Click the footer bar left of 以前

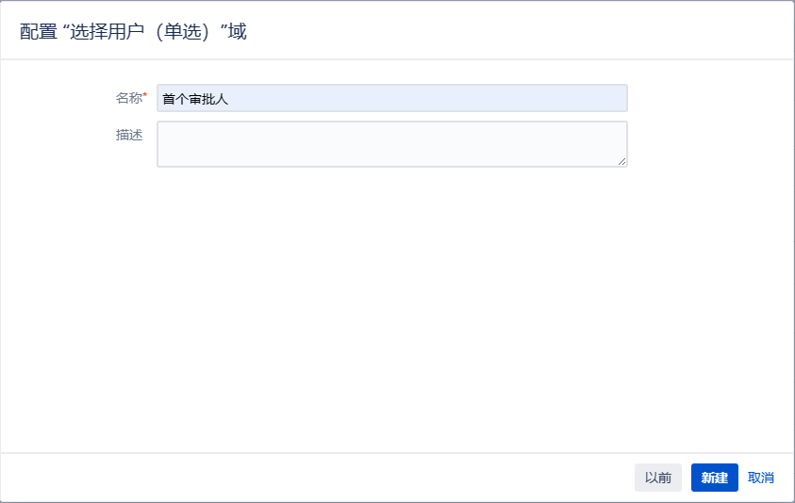pyautogui.click(x=314, y=478)
